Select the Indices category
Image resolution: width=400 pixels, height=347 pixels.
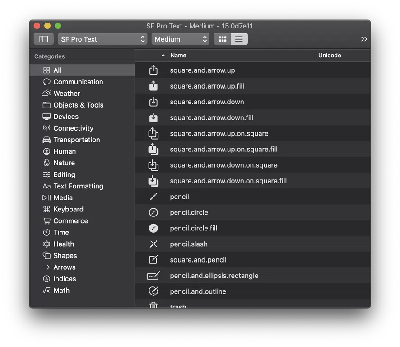pyautogui.click(x=83, y=279)
